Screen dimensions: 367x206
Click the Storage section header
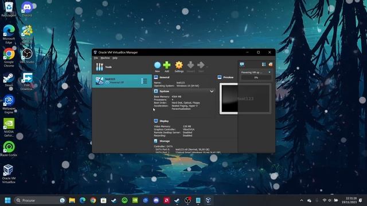pyautogui.click(x=165, y=141)
